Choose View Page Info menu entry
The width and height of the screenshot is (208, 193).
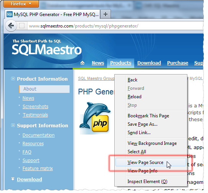pyautogui.click(x=151, y=171)
